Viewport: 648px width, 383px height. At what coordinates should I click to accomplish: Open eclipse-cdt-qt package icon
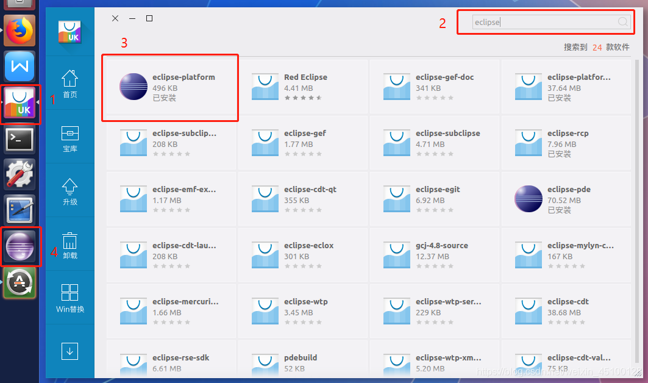coord(265,199)
